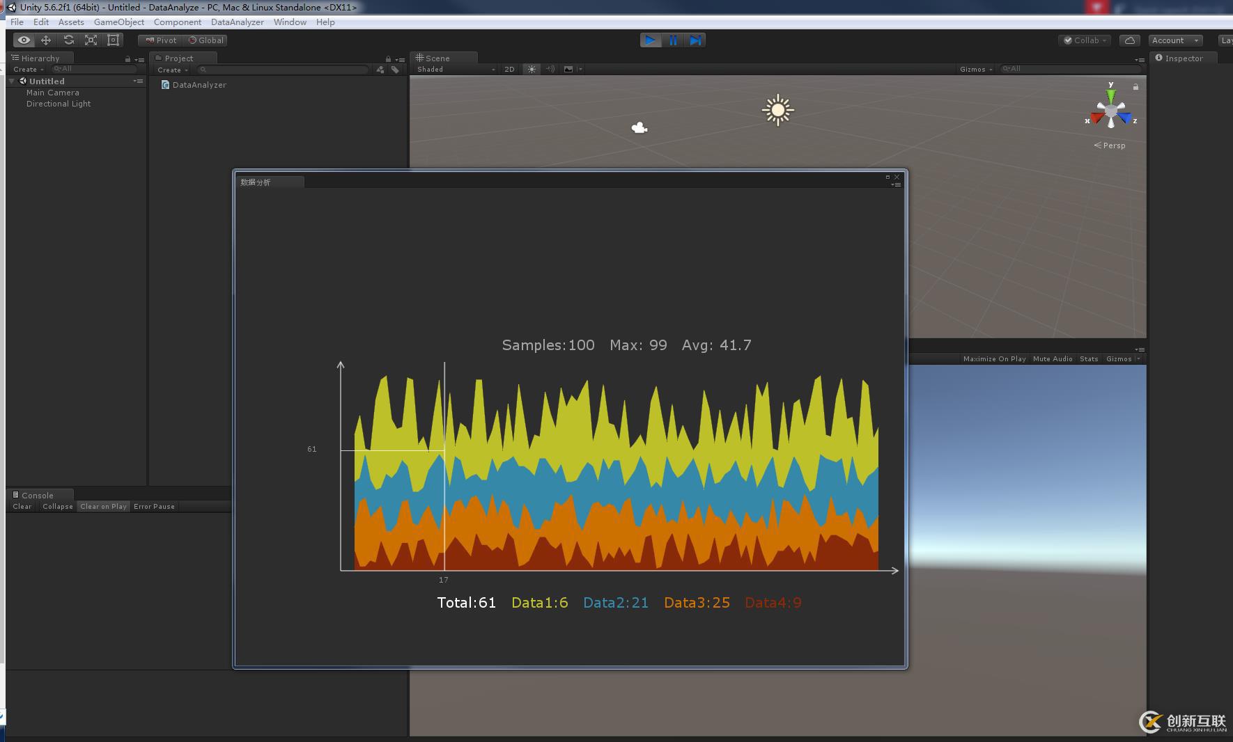
Task: Click the Pause button
Action: coord(673,40)
